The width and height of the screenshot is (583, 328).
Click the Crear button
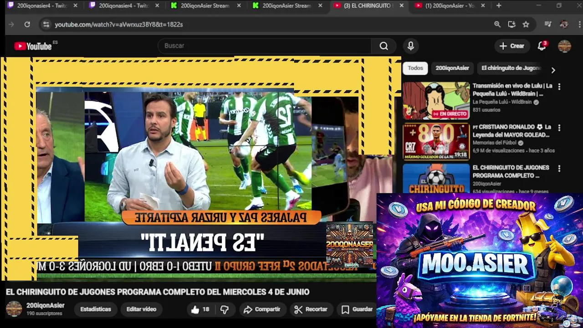pyautogui.click(x=512, y=46)
